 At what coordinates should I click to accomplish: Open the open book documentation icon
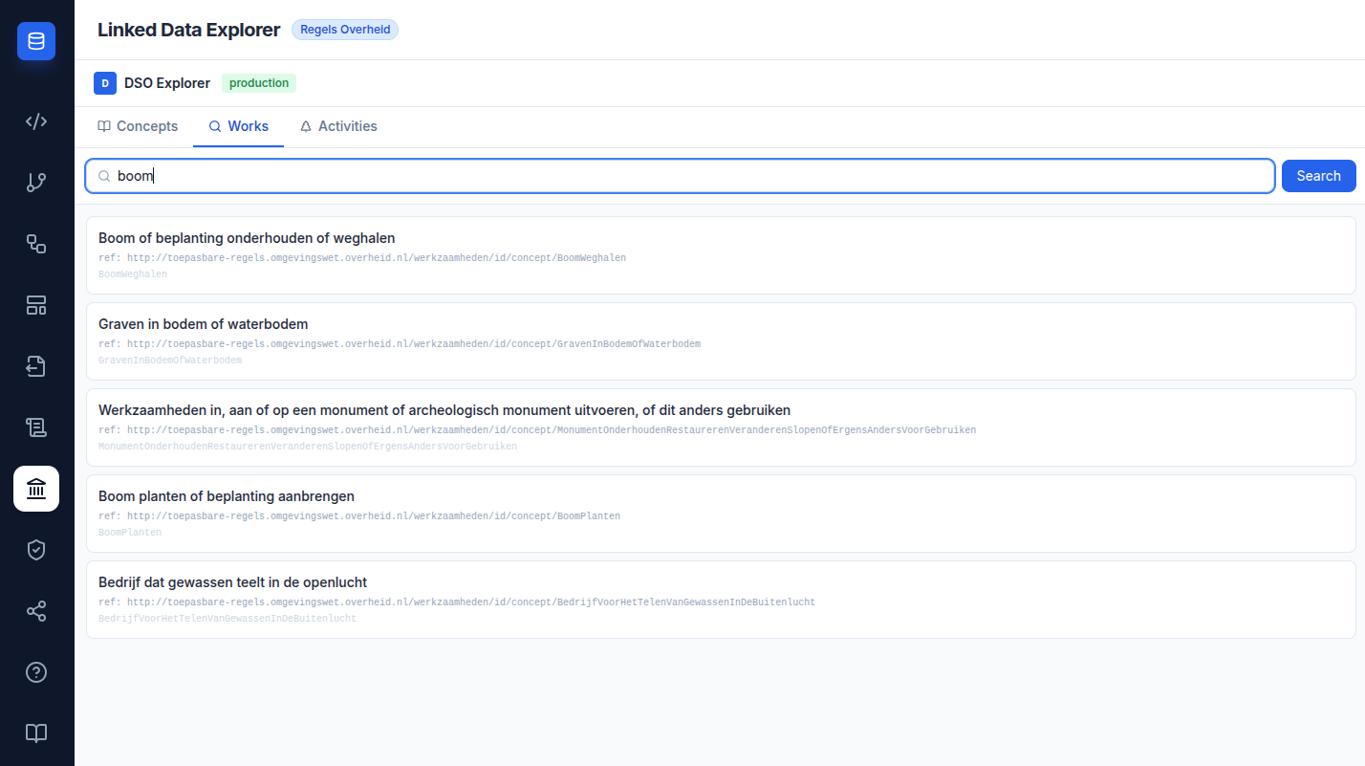tap(36, 733)
